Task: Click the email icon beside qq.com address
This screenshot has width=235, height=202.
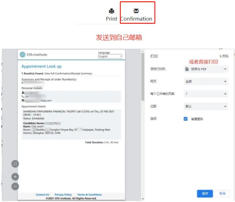Action: [23, 100]
